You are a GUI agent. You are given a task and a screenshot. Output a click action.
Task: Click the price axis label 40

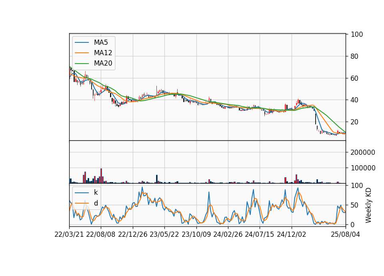click(x=354, y=100)
